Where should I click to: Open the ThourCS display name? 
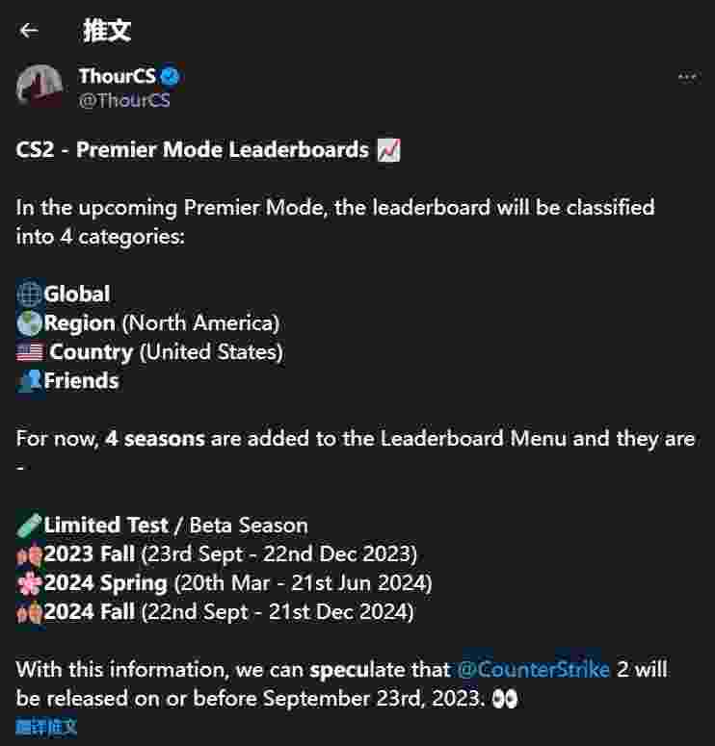pos(118,76)
